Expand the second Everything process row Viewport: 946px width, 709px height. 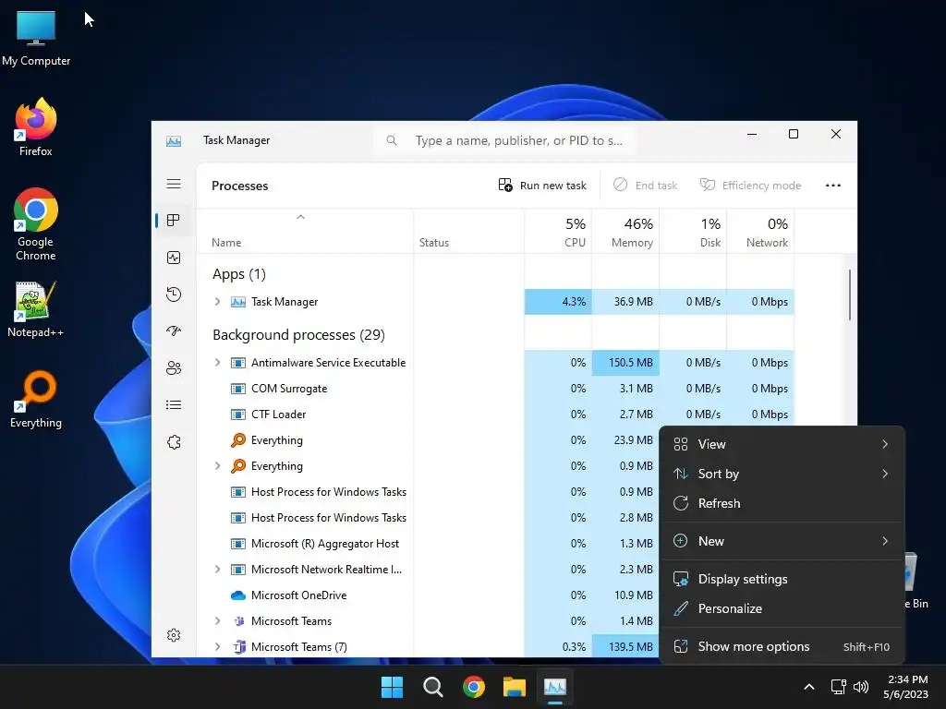(218, 466)
